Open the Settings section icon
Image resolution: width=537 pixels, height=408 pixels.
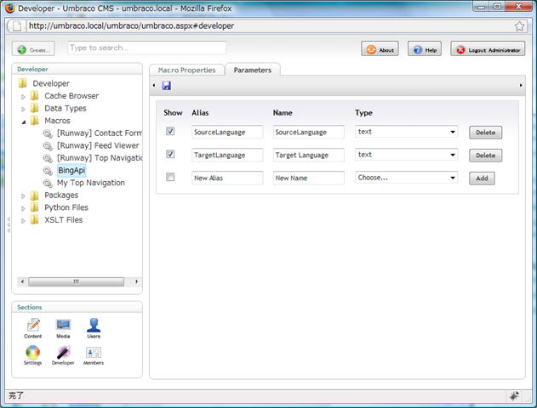[x=33, y=352]
